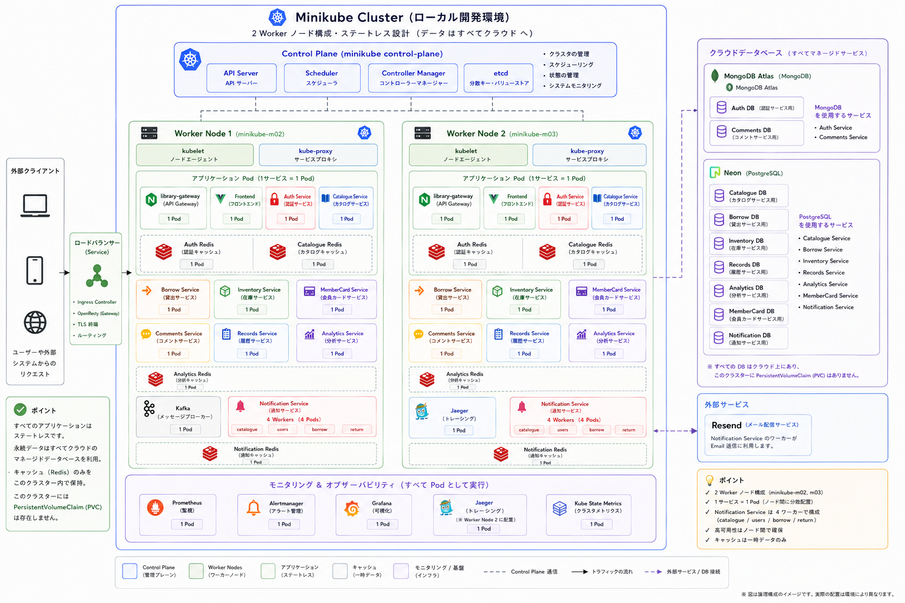905x603 pixels.
Task: Click the Borrow Service arrow icon in Worker Node 1
Action: 147,290
